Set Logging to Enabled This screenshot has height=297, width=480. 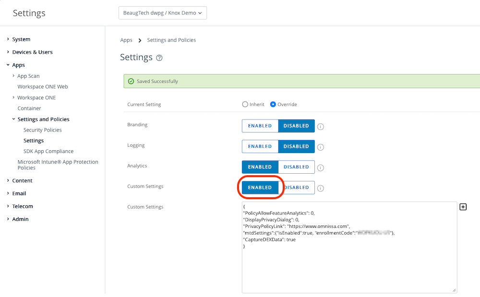[x=260, y=146]
